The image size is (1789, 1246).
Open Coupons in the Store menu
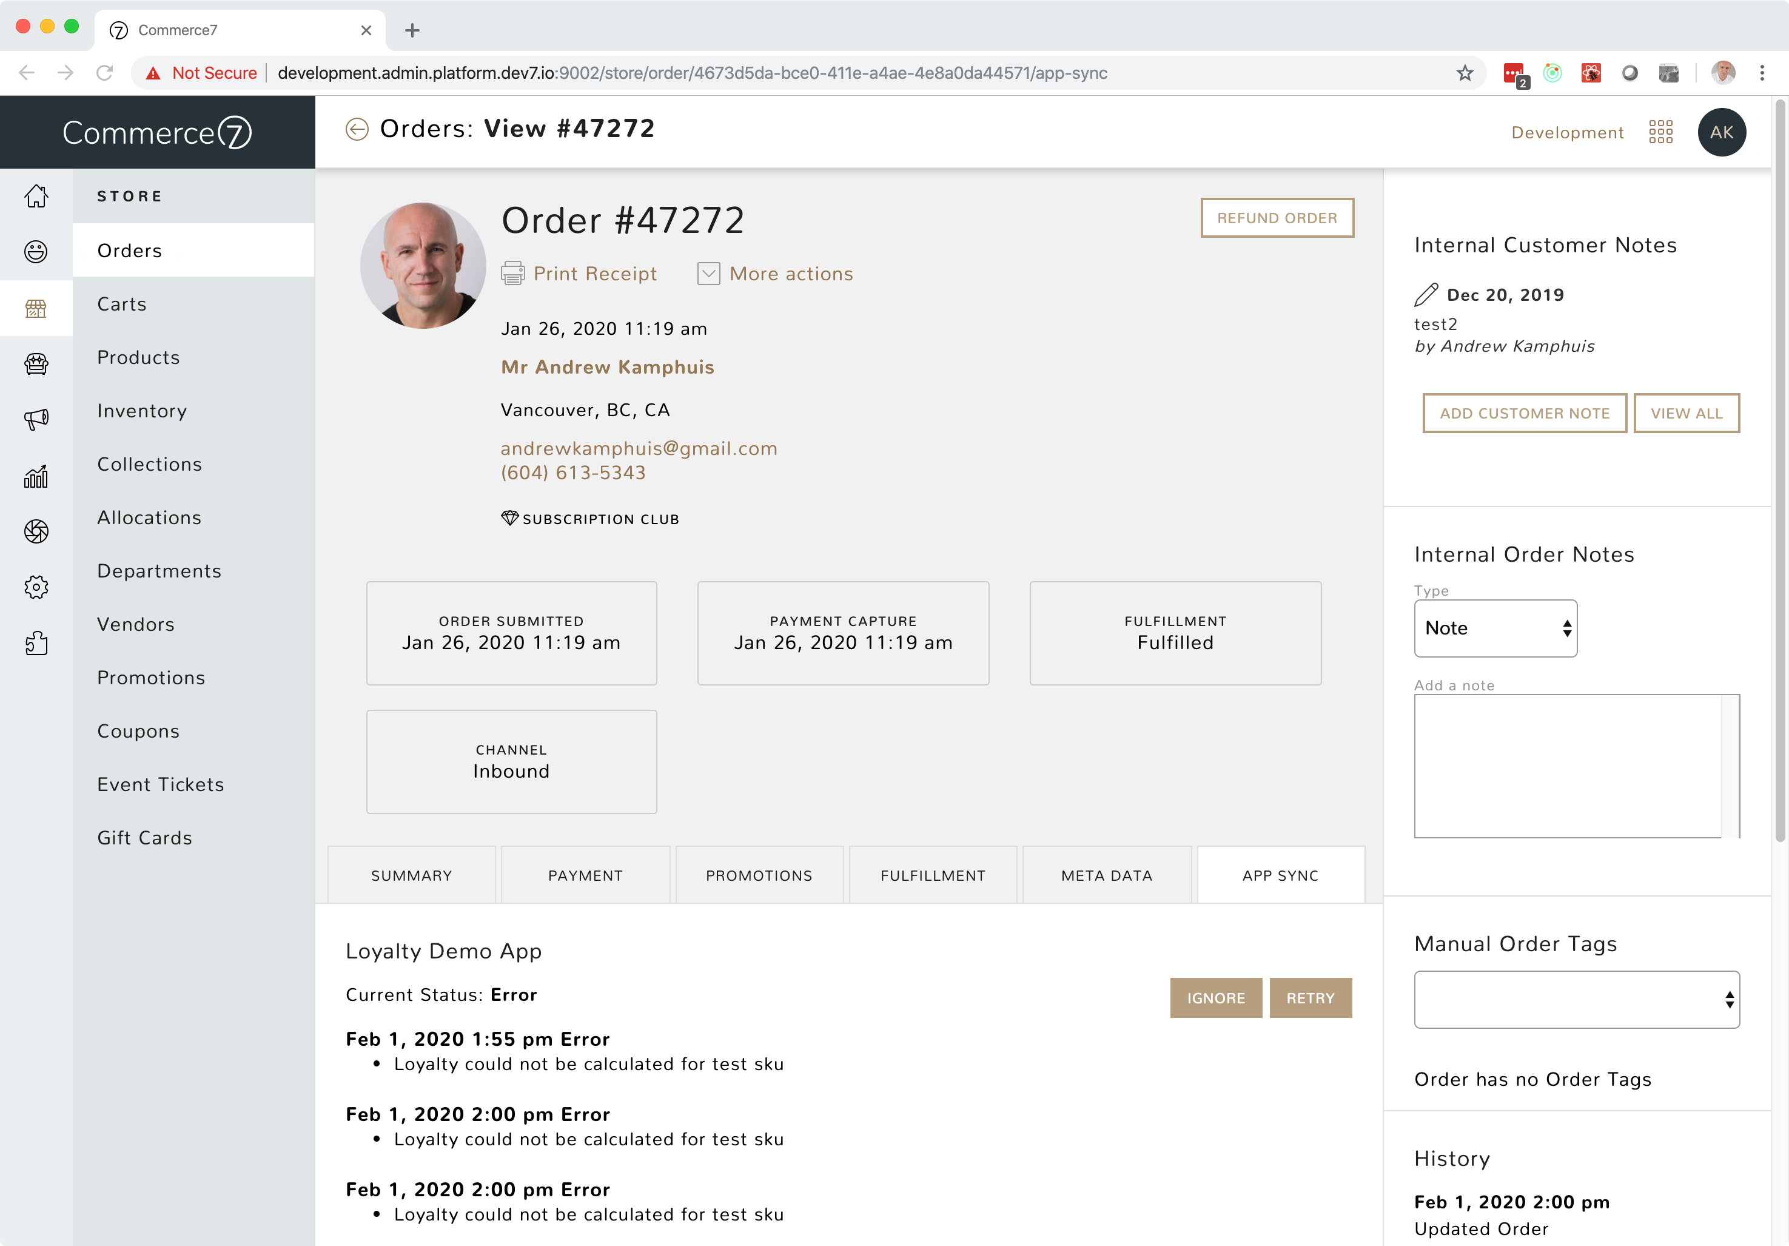click(x=193, y=731)
